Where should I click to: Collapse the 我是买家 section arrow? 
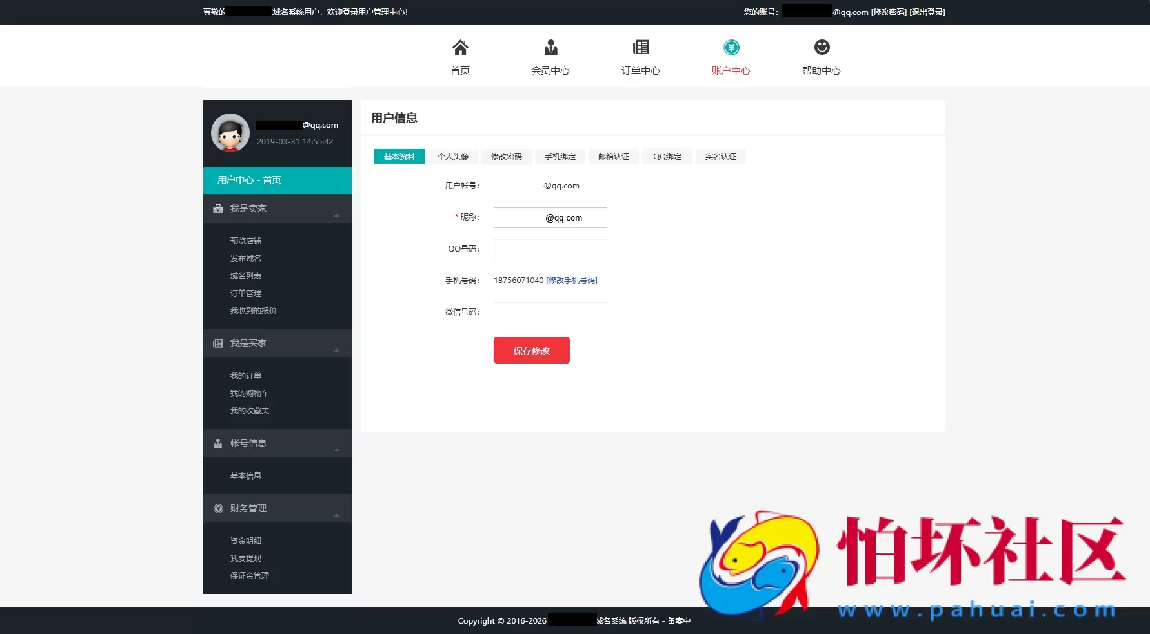[336, 350]
